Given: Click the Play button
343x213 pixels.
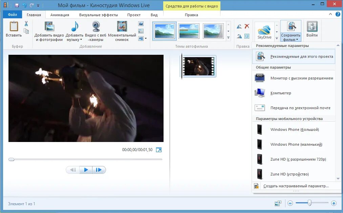Looking at the screenshot, I should click(x=86, y=170).
